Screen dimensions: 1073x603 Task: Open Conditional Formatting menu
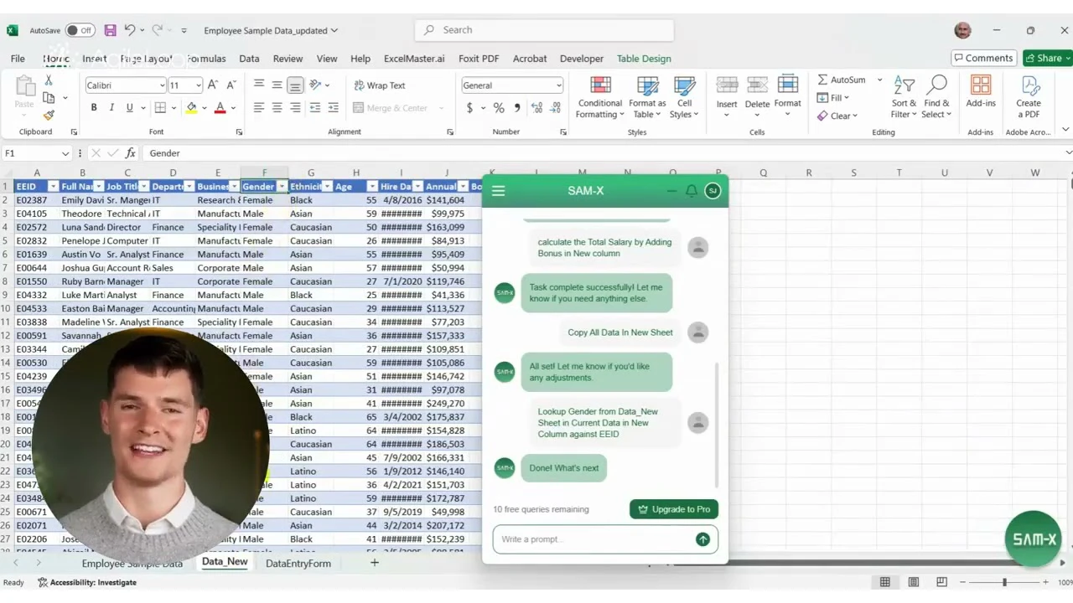click(x=600, y=98)
